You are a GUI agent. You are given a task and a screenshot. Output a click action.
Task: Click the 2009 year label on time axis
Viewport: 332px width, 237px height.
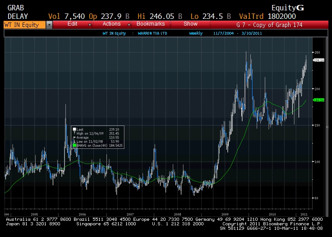tap(225, 214)
